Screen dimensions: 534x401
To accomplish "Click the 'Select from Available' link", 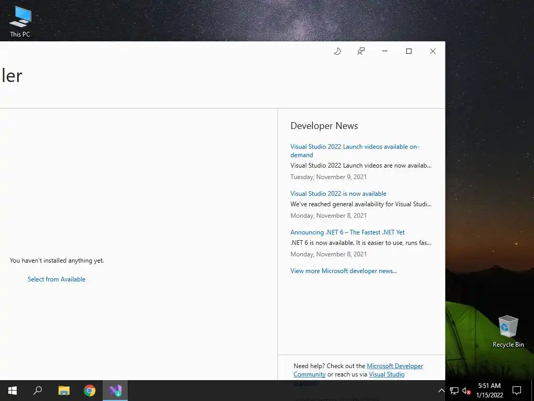I will pos(56,279).
